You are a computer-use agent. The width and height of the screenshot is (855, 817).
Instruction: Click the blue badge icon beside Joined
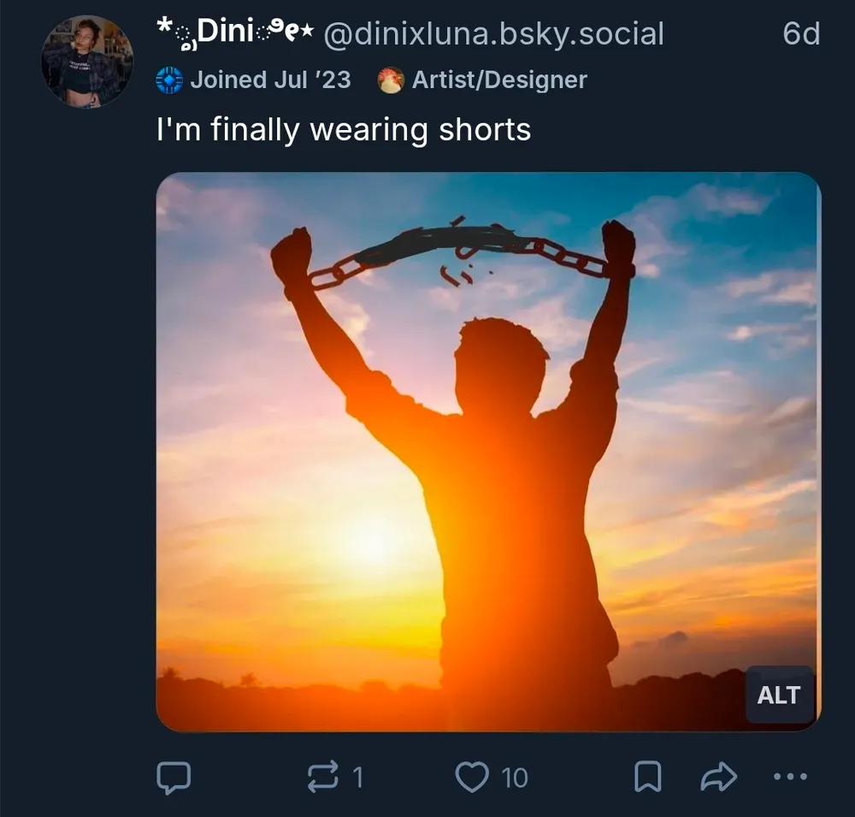point(169,80)
